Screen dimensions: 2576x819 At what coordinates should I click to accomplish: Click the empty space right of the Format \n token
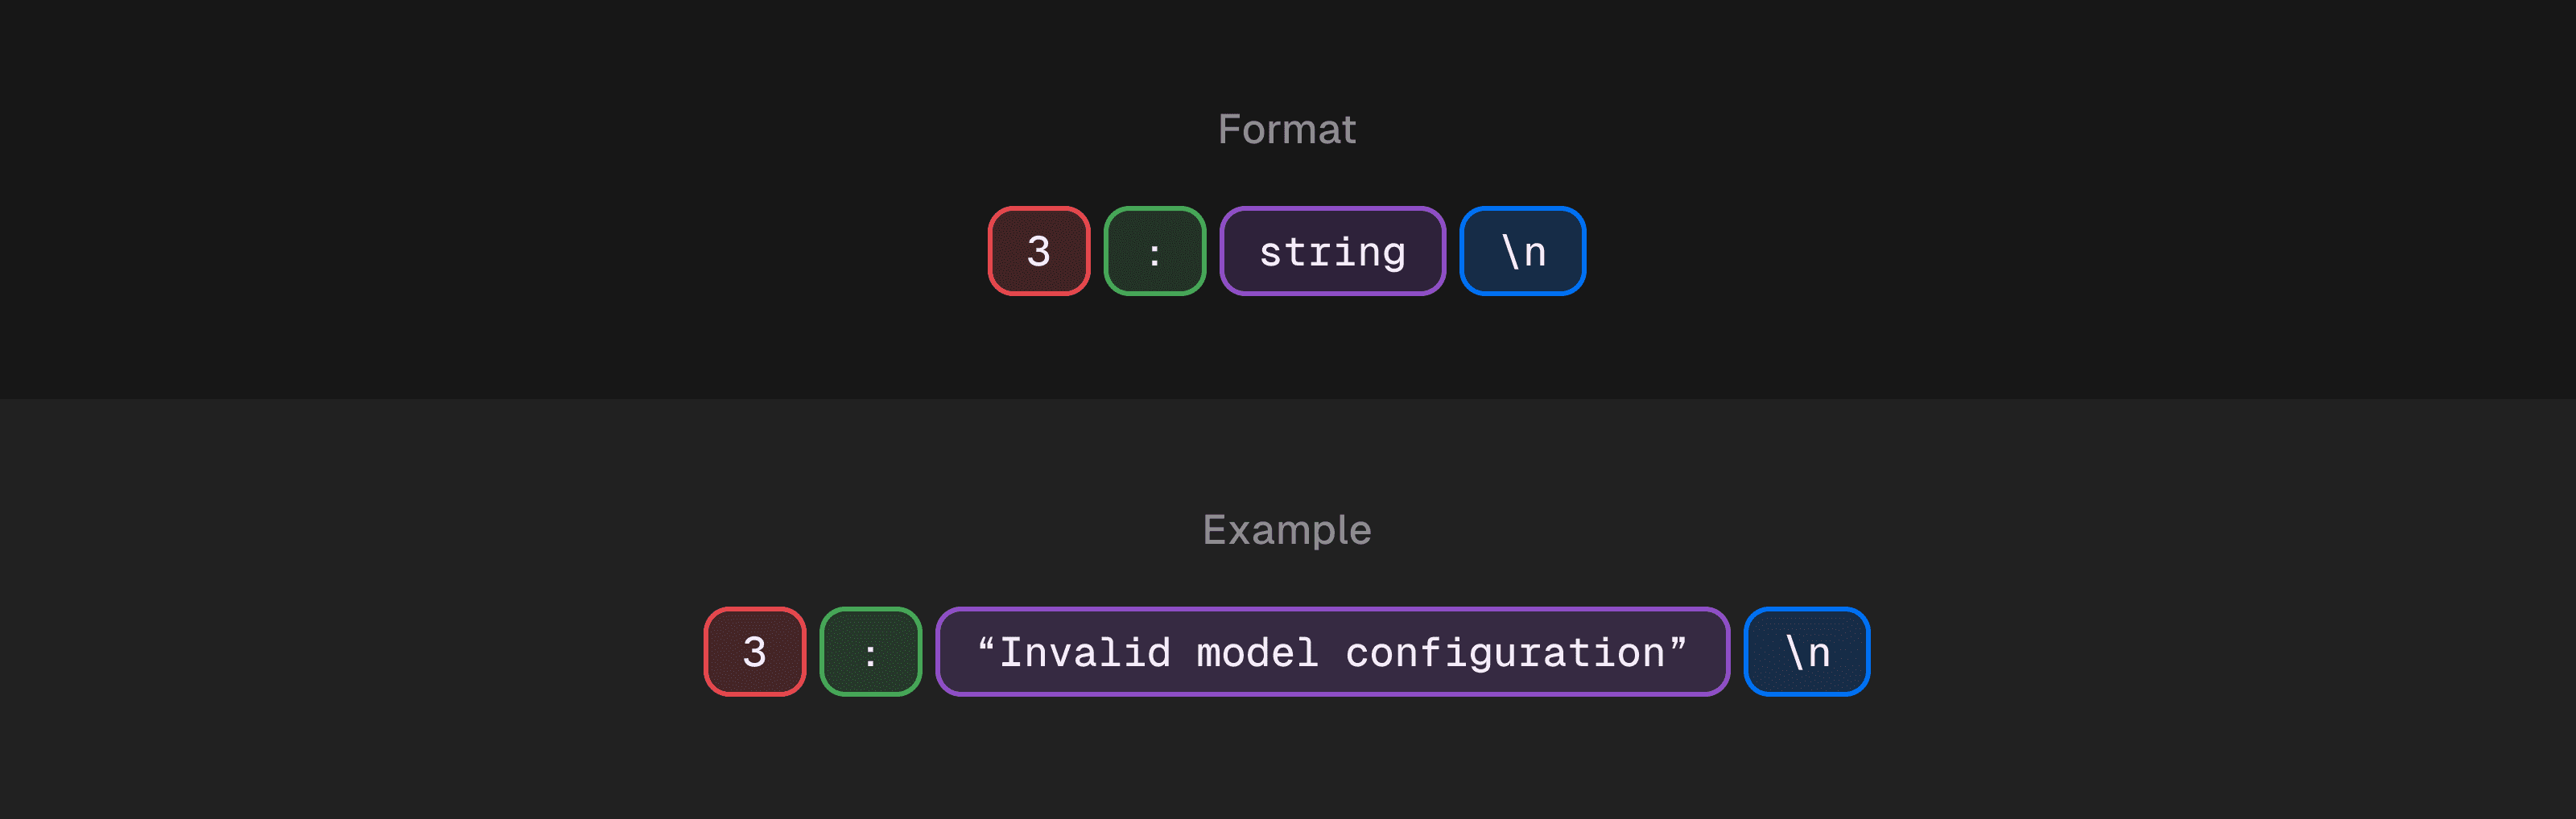[2000, 251]
